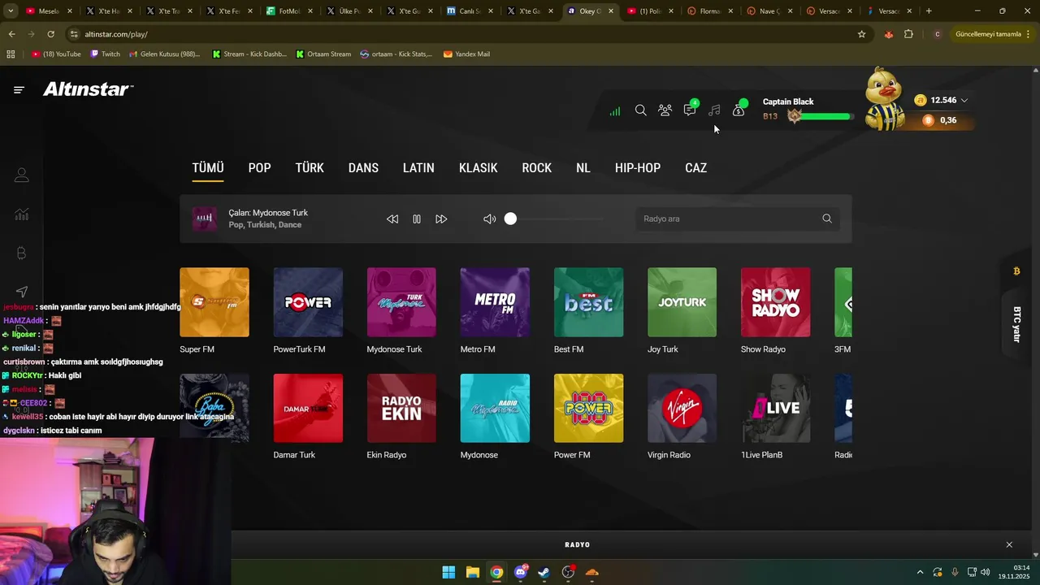Click the search icon in Radyo ara

[x=827, y=219]
